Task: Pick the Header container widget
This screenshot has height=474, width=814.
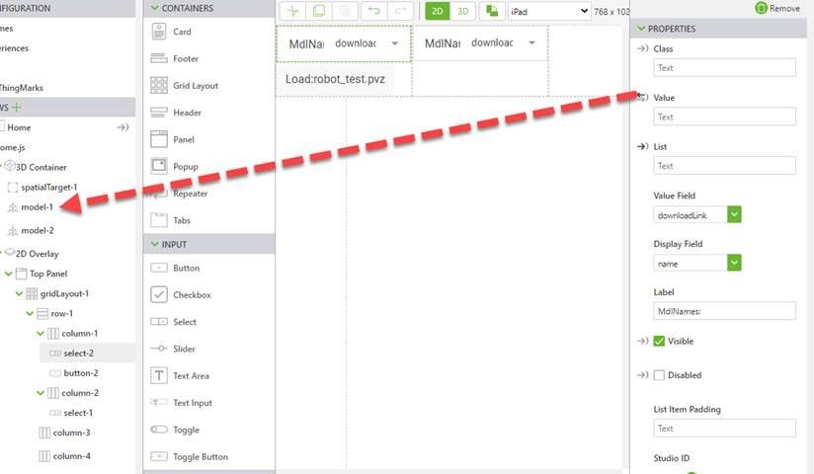Action: tap(176, 113)
